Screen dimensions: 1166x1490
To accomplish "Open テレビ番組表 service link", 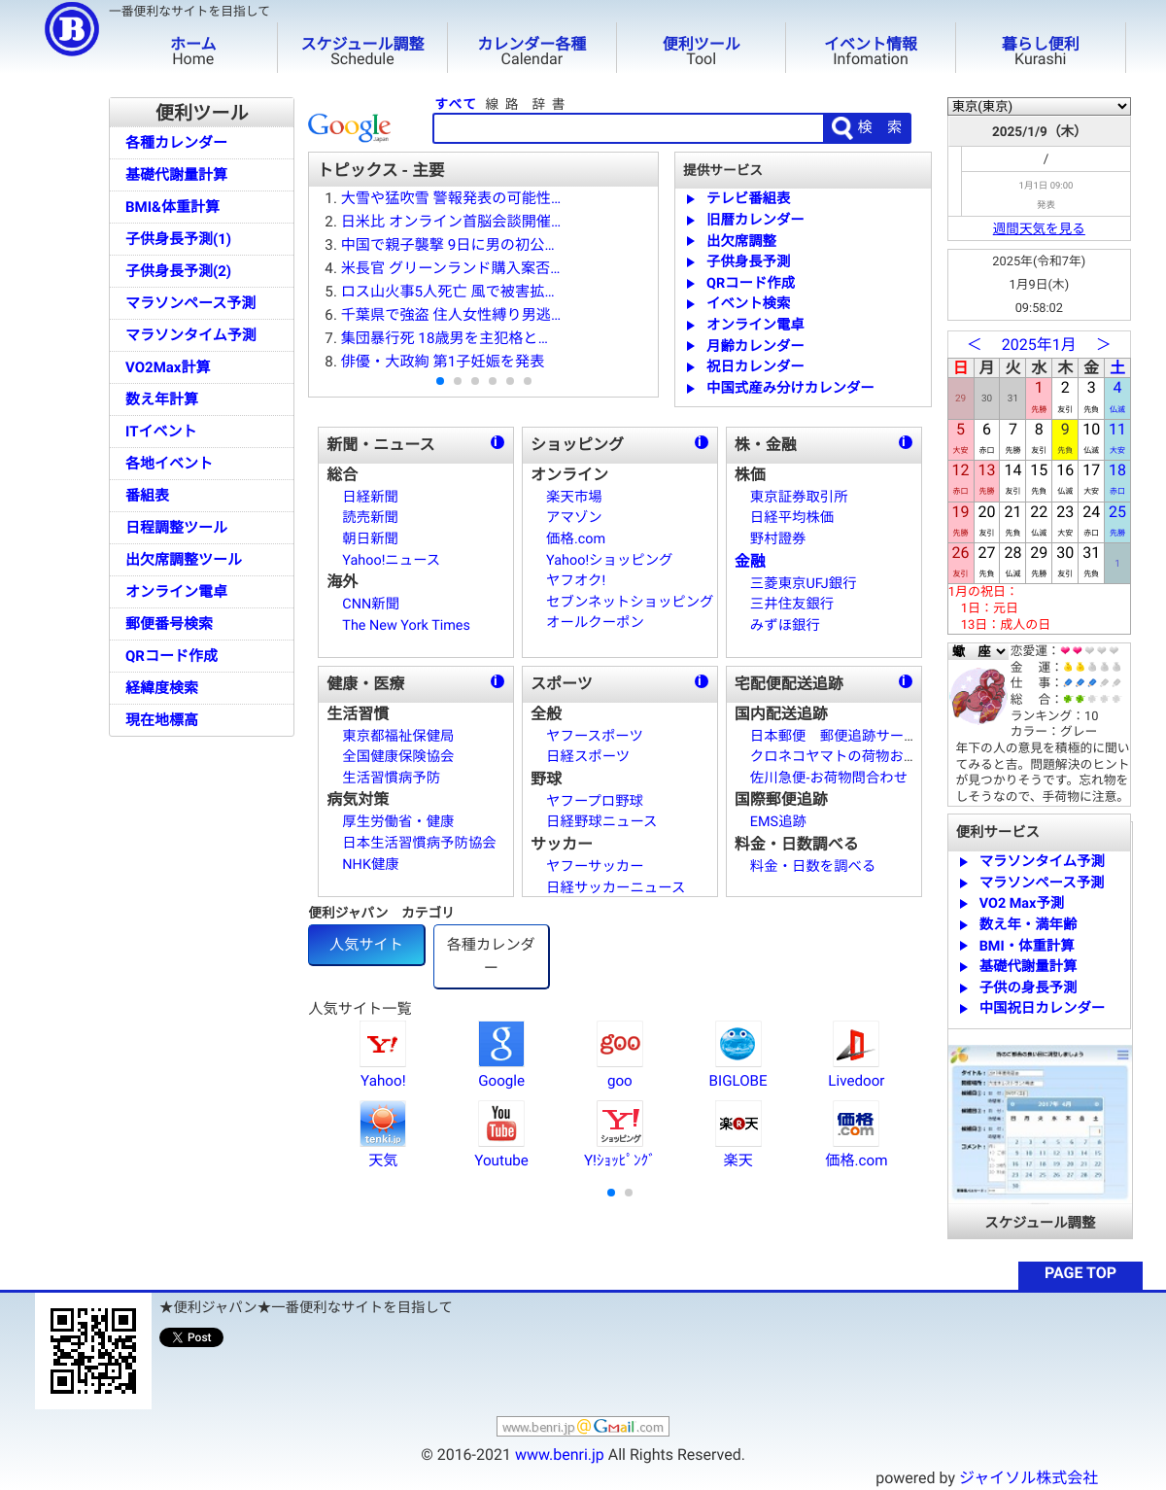I will pyautogui.click(x=748, y=197).
